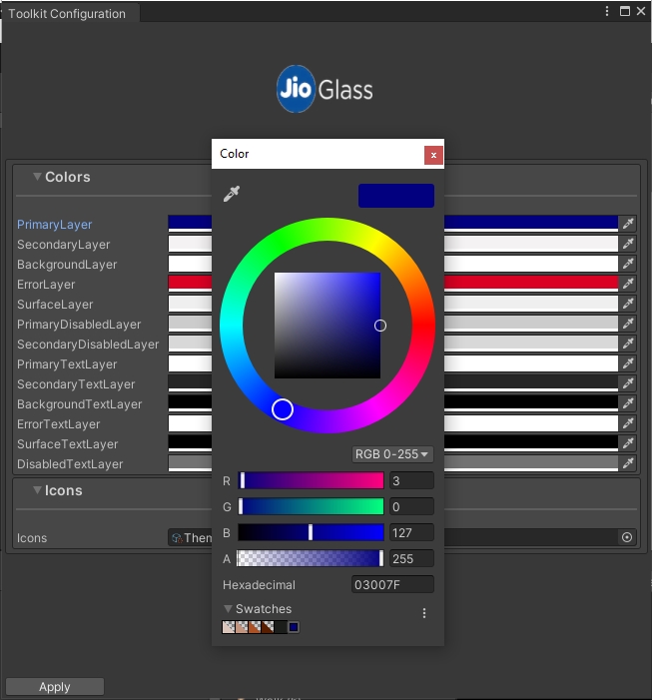652x700 pixels.
Task: Collapse the Swatches section
Action: point(228,609)
